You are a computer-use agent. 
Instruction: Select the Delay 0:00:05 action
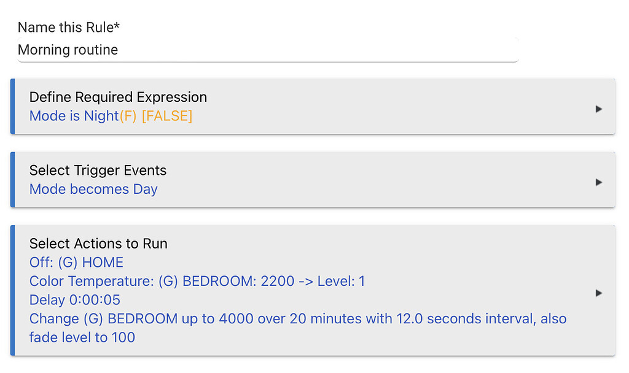click(74, 300)
